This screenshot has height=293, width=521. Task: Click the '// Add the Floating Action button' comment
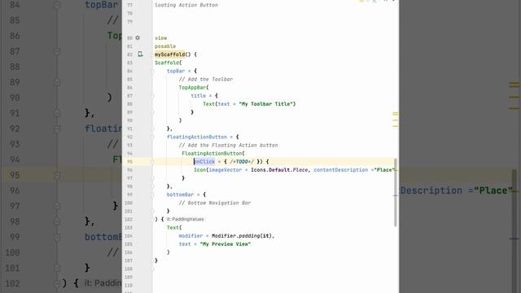click(x=228, y=145)
